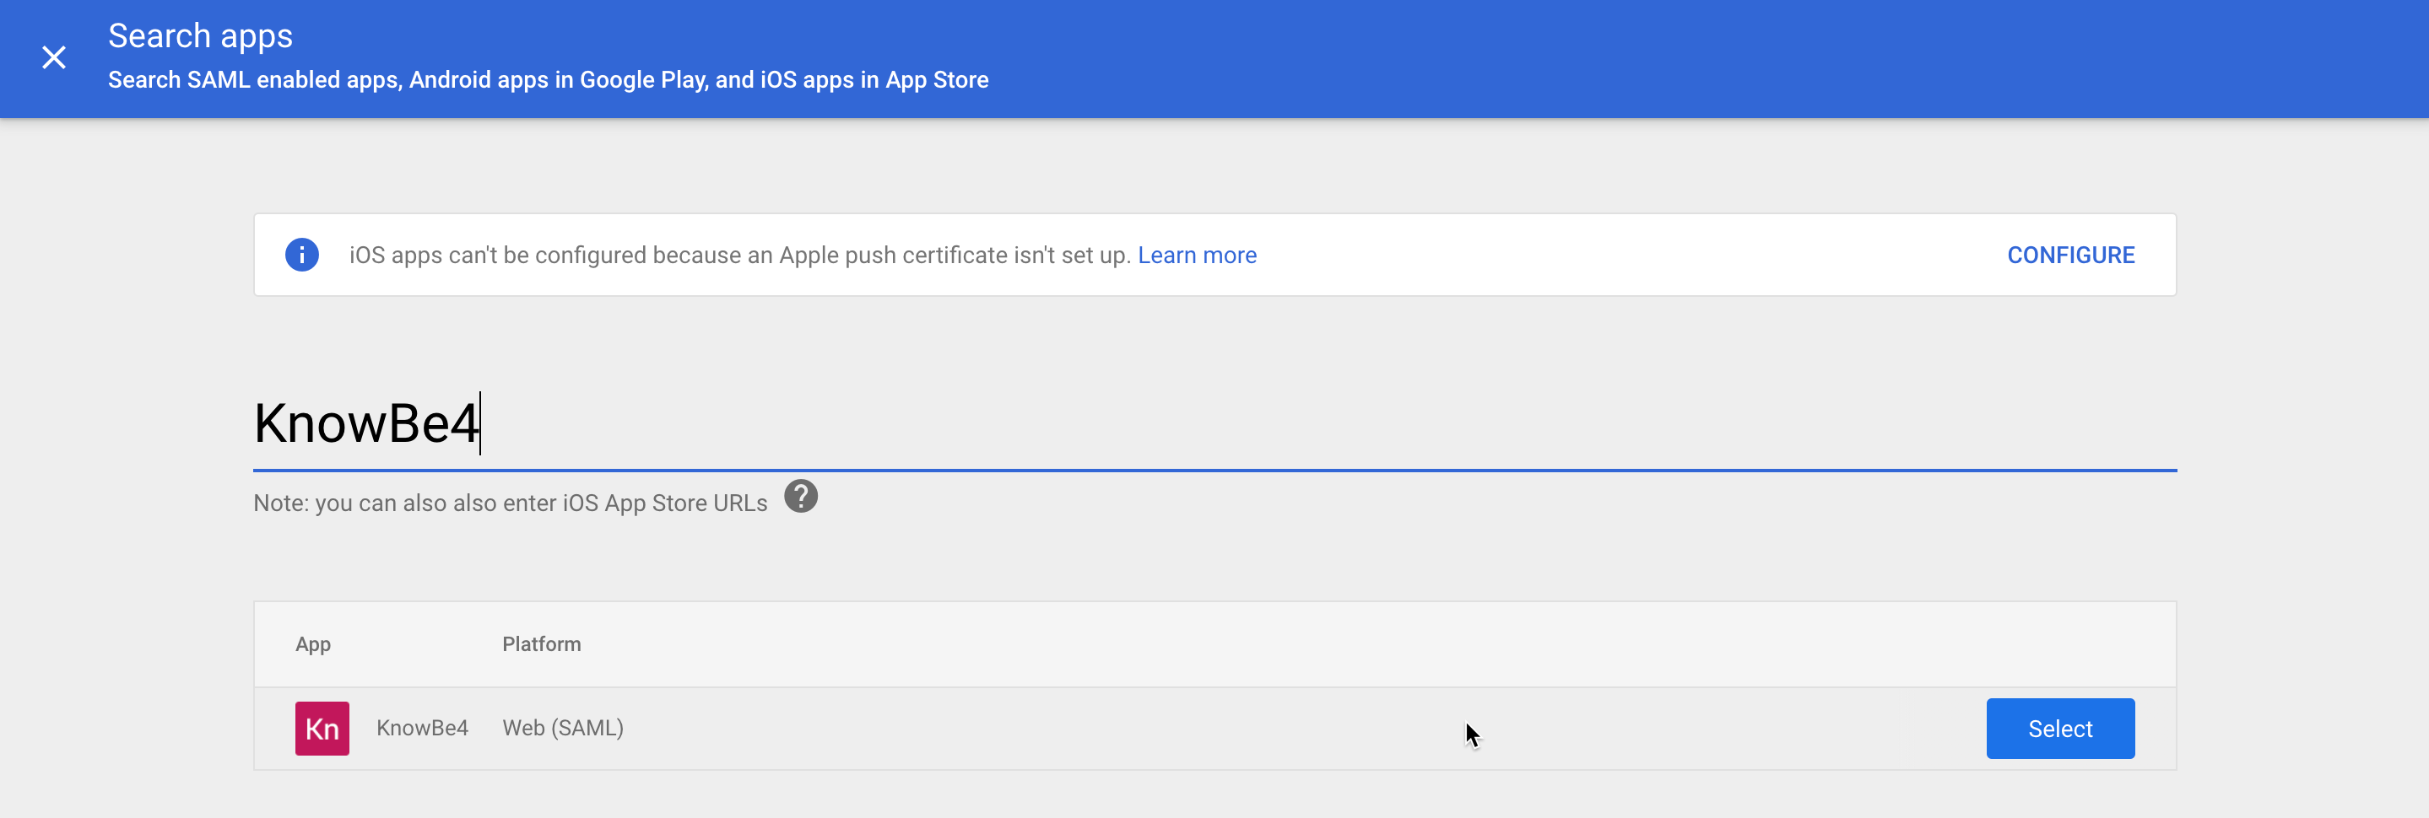Click the help question mark icon
The height and width of the screenshot is (818, 2429).
[x=801, y=497]
